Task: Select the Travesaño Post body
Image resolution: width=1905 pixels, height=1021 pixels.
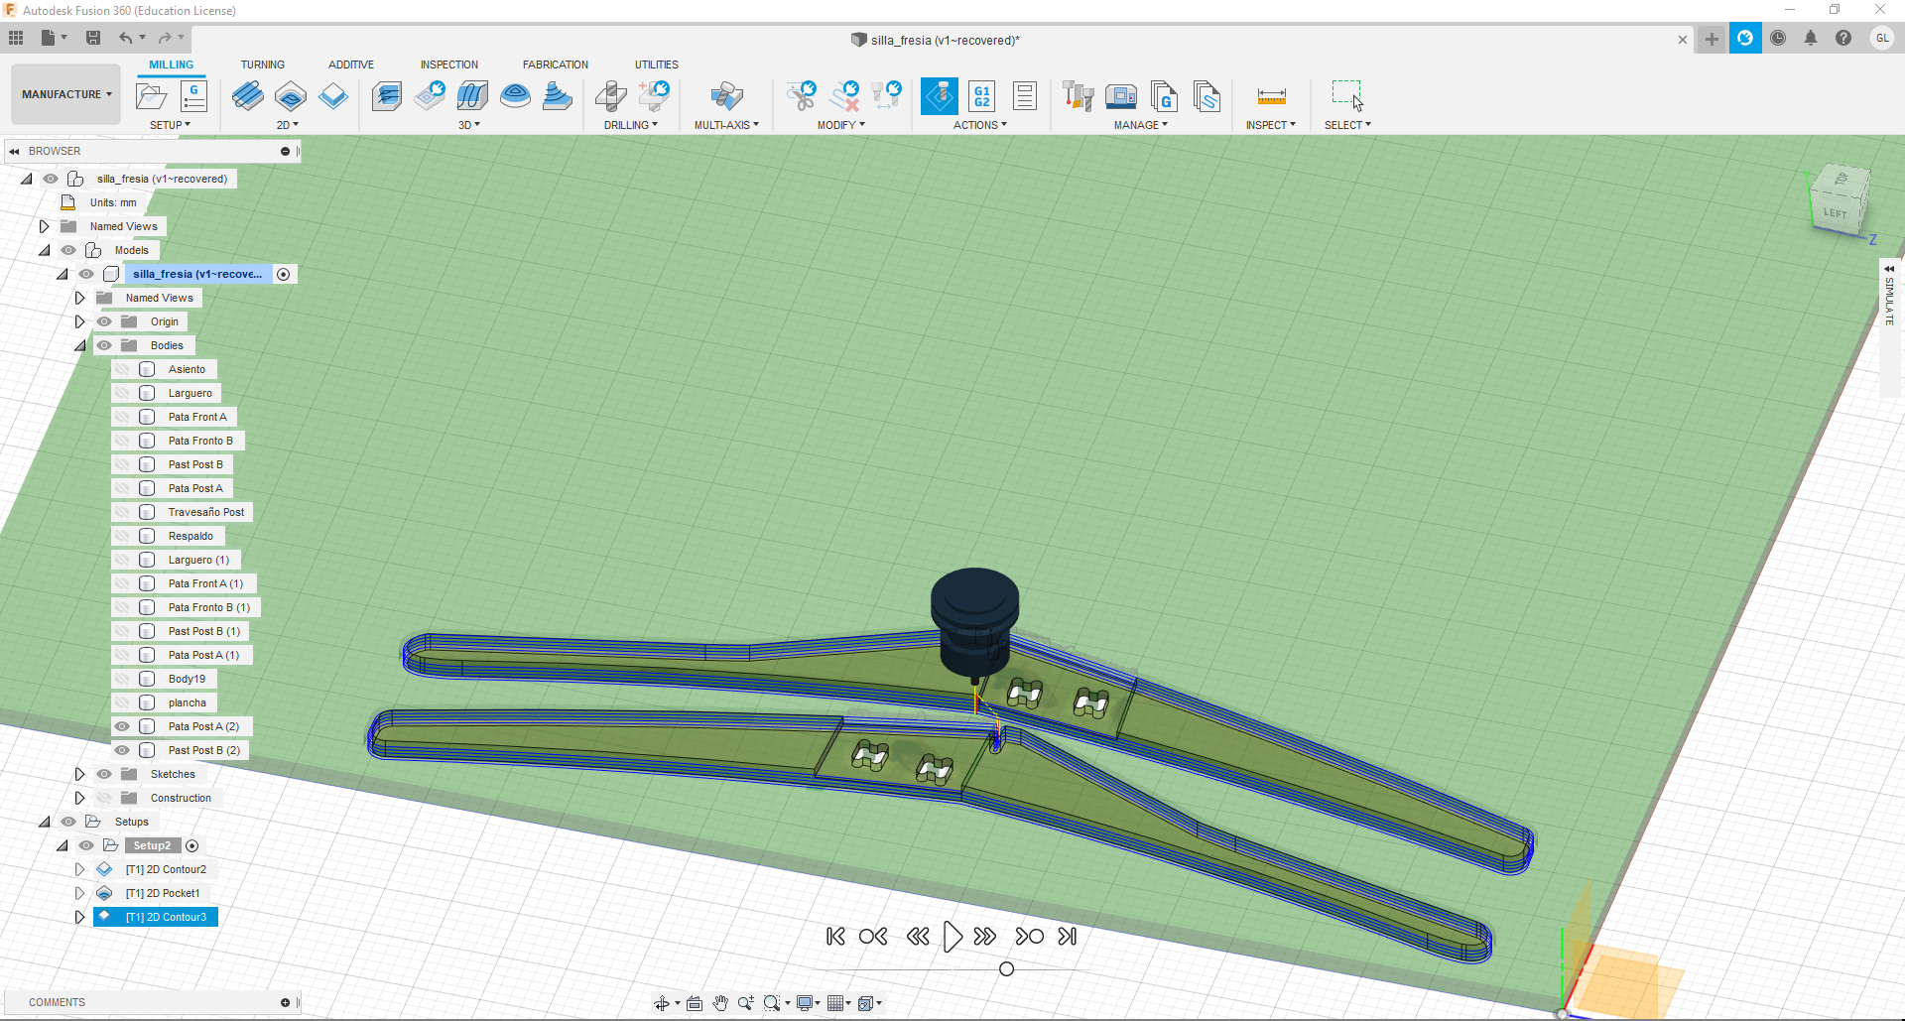Action: coord(206,512)
